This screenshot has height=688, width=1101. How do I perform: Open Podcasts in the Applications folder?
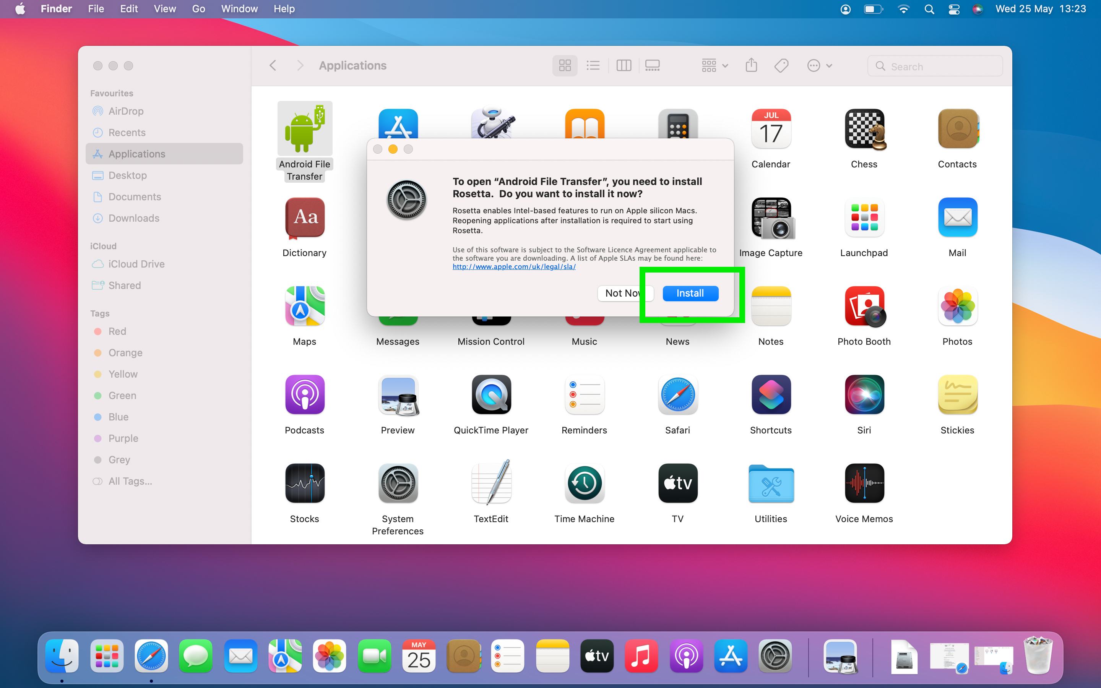coord(304,394)
